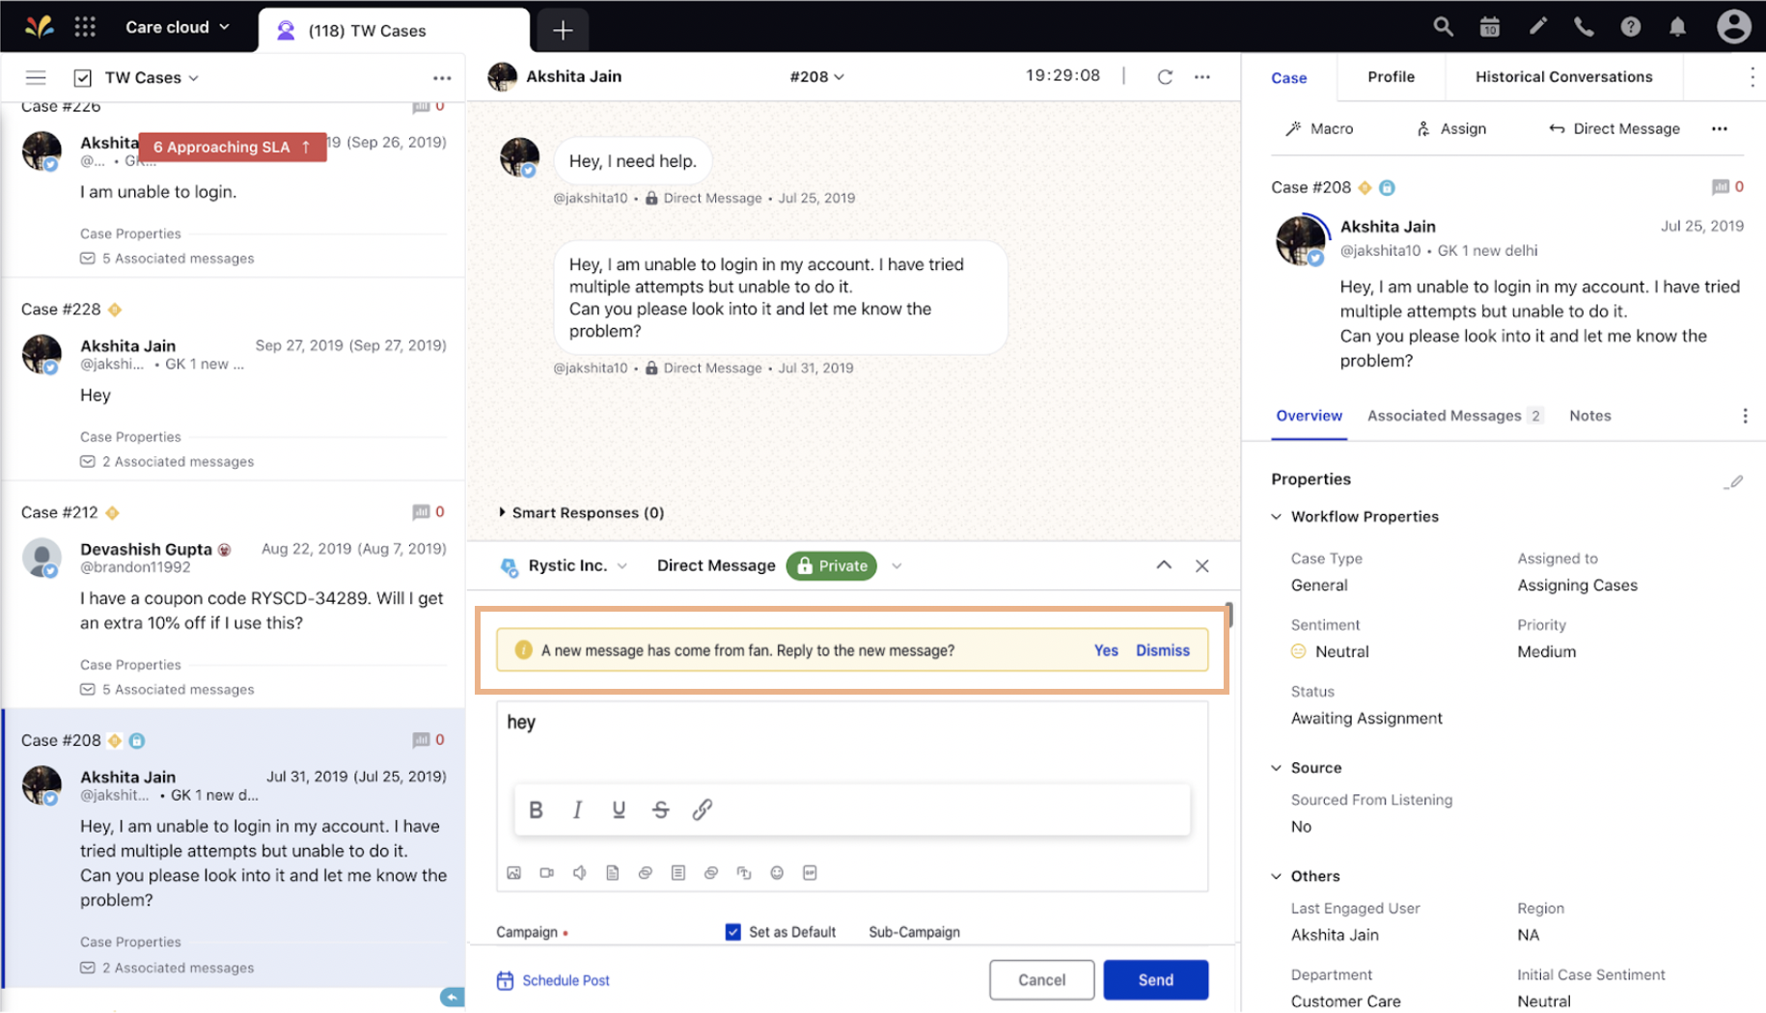Open the vertical dots menu beside Notes tab
The image size is (1766, 1013).
click(1745, 416)
